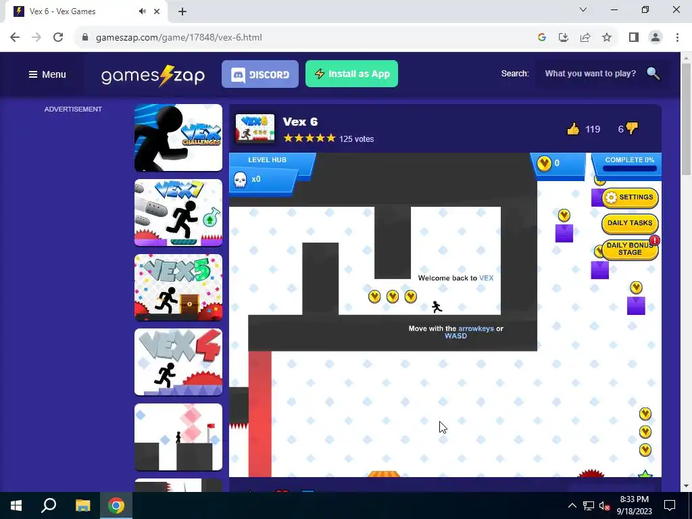Click the share page icon
Viewport: 692px width, 519px height.
[x=585, y=38]
